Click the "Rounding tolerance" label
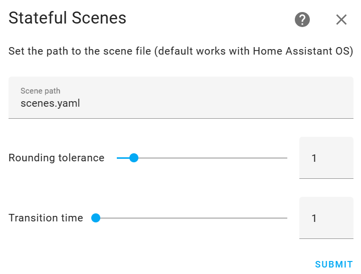This screenshot has height=274, width=361. point(56,158)
